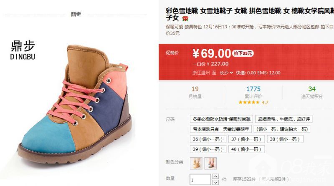
Task: Click the 拍下35元 promo badge
Action: pyautogui.click(x=243, y=53)
